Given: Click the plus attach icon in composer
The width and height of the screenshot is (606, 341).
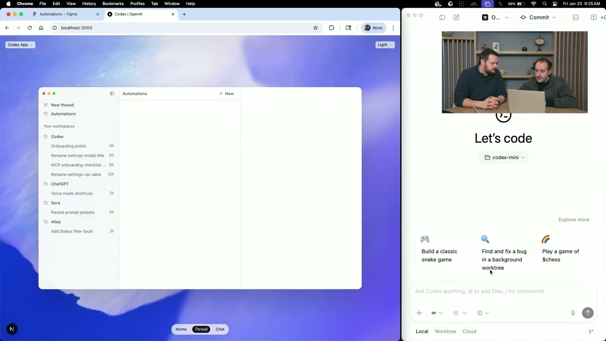Looking at the screenshot, I should tap(419, 313).
